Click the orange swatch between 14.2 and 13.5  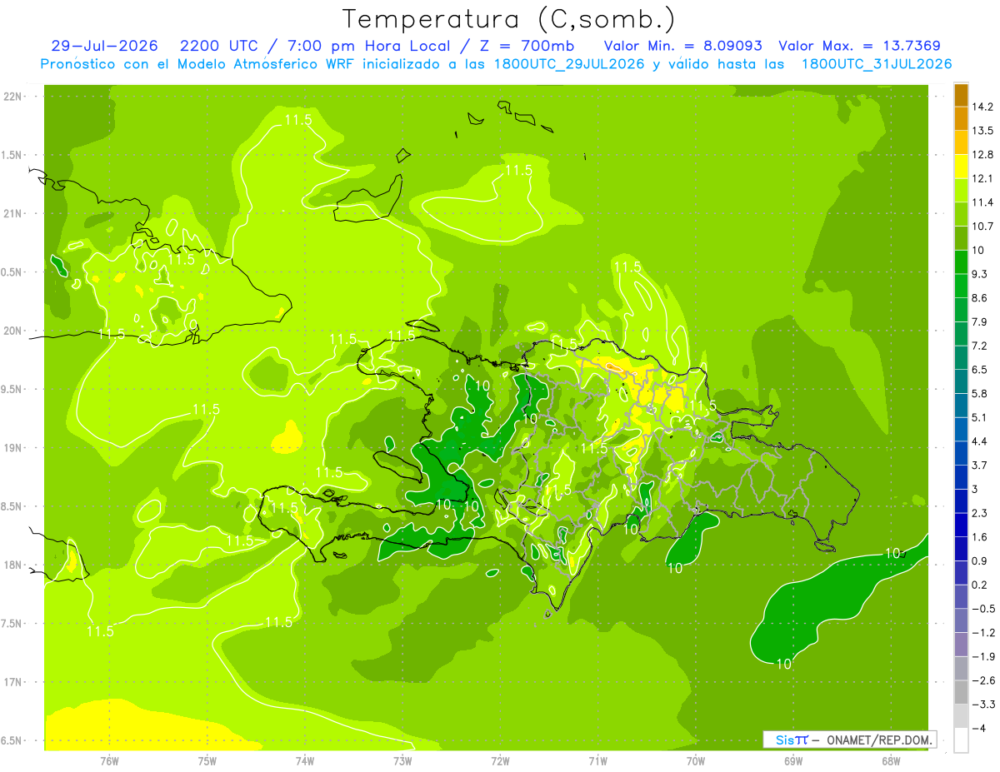tap(961, 119)
